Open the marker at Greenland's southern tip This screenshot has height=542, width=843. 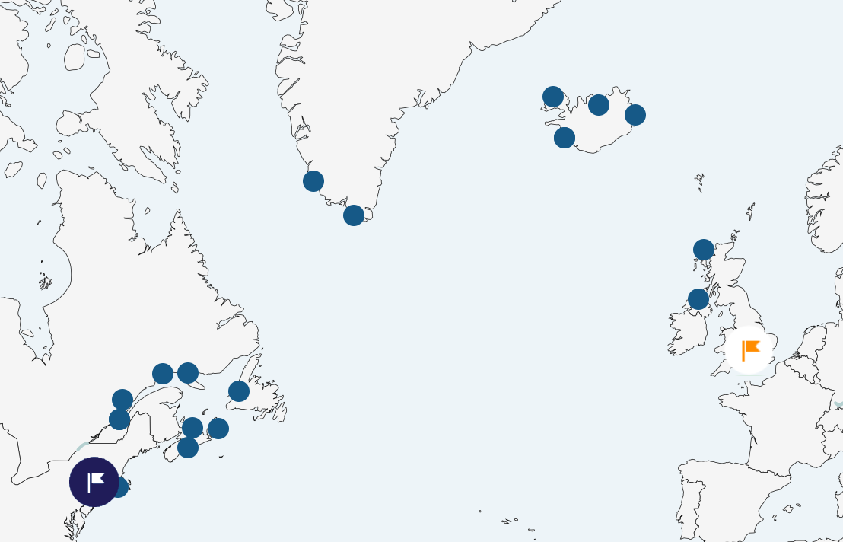(354, 215)
